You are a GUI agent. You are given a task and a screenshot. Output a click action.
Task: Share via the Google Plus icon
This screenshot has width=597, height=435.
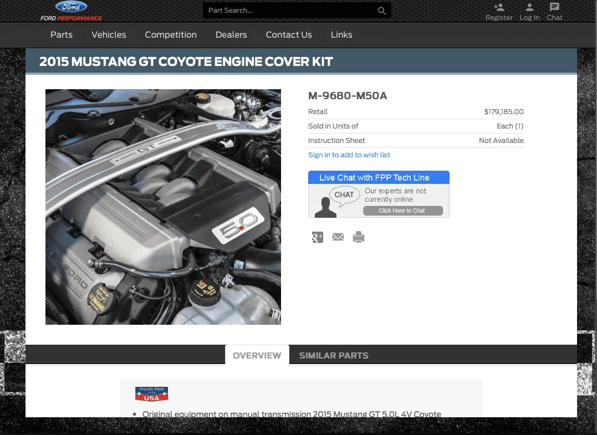[x=318, y=237]
